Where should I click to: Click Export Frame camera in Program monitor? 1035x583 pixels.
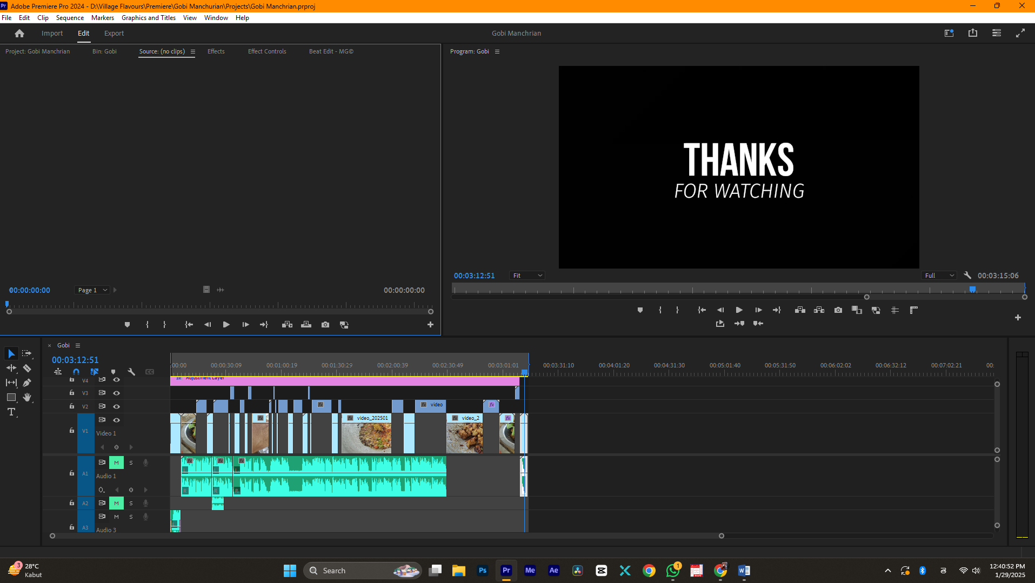(x=838, y=310)
